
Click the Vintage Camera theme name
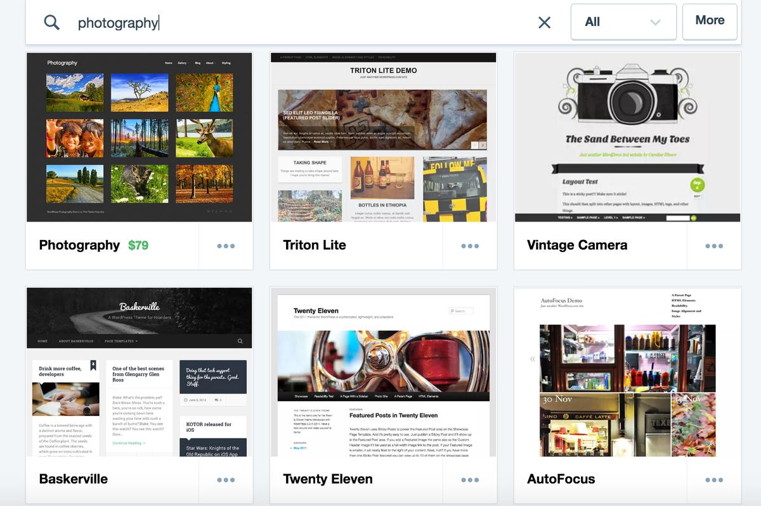[x=577, y=245]
